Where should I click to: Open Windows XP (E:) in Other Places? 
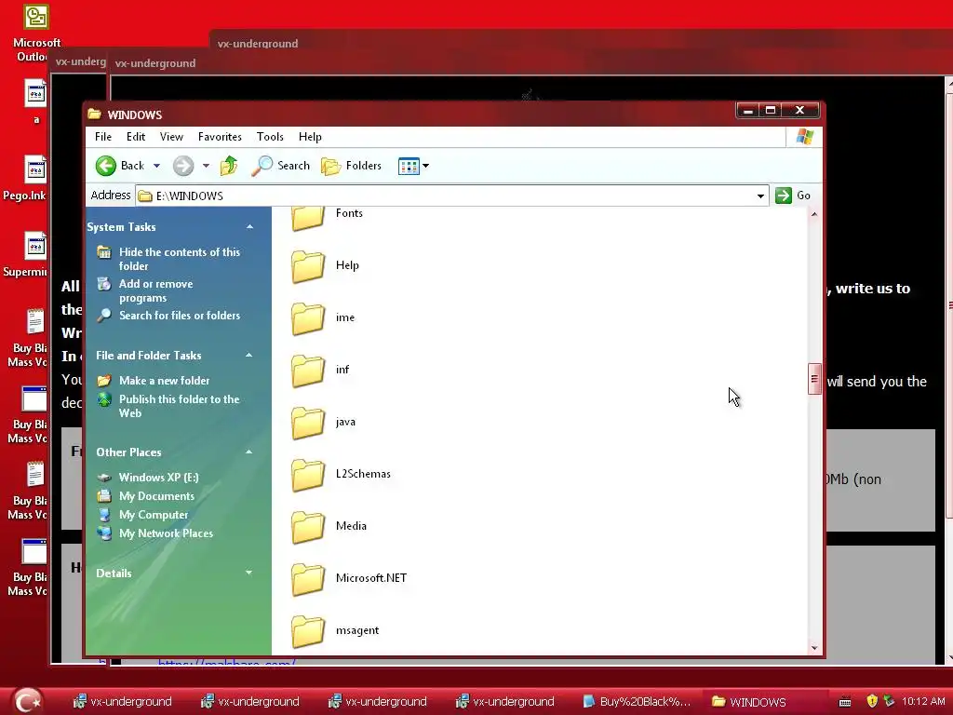tap(158, 478)
